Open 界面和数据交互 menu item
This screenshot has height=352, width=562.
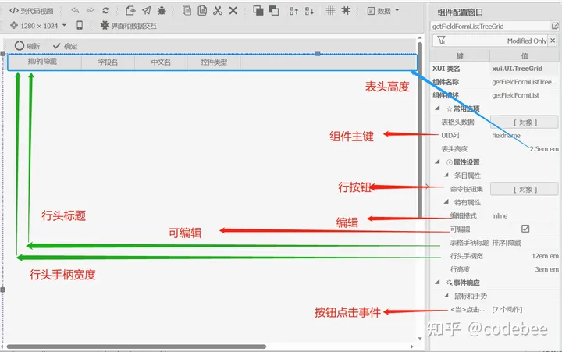coord(128,26)
